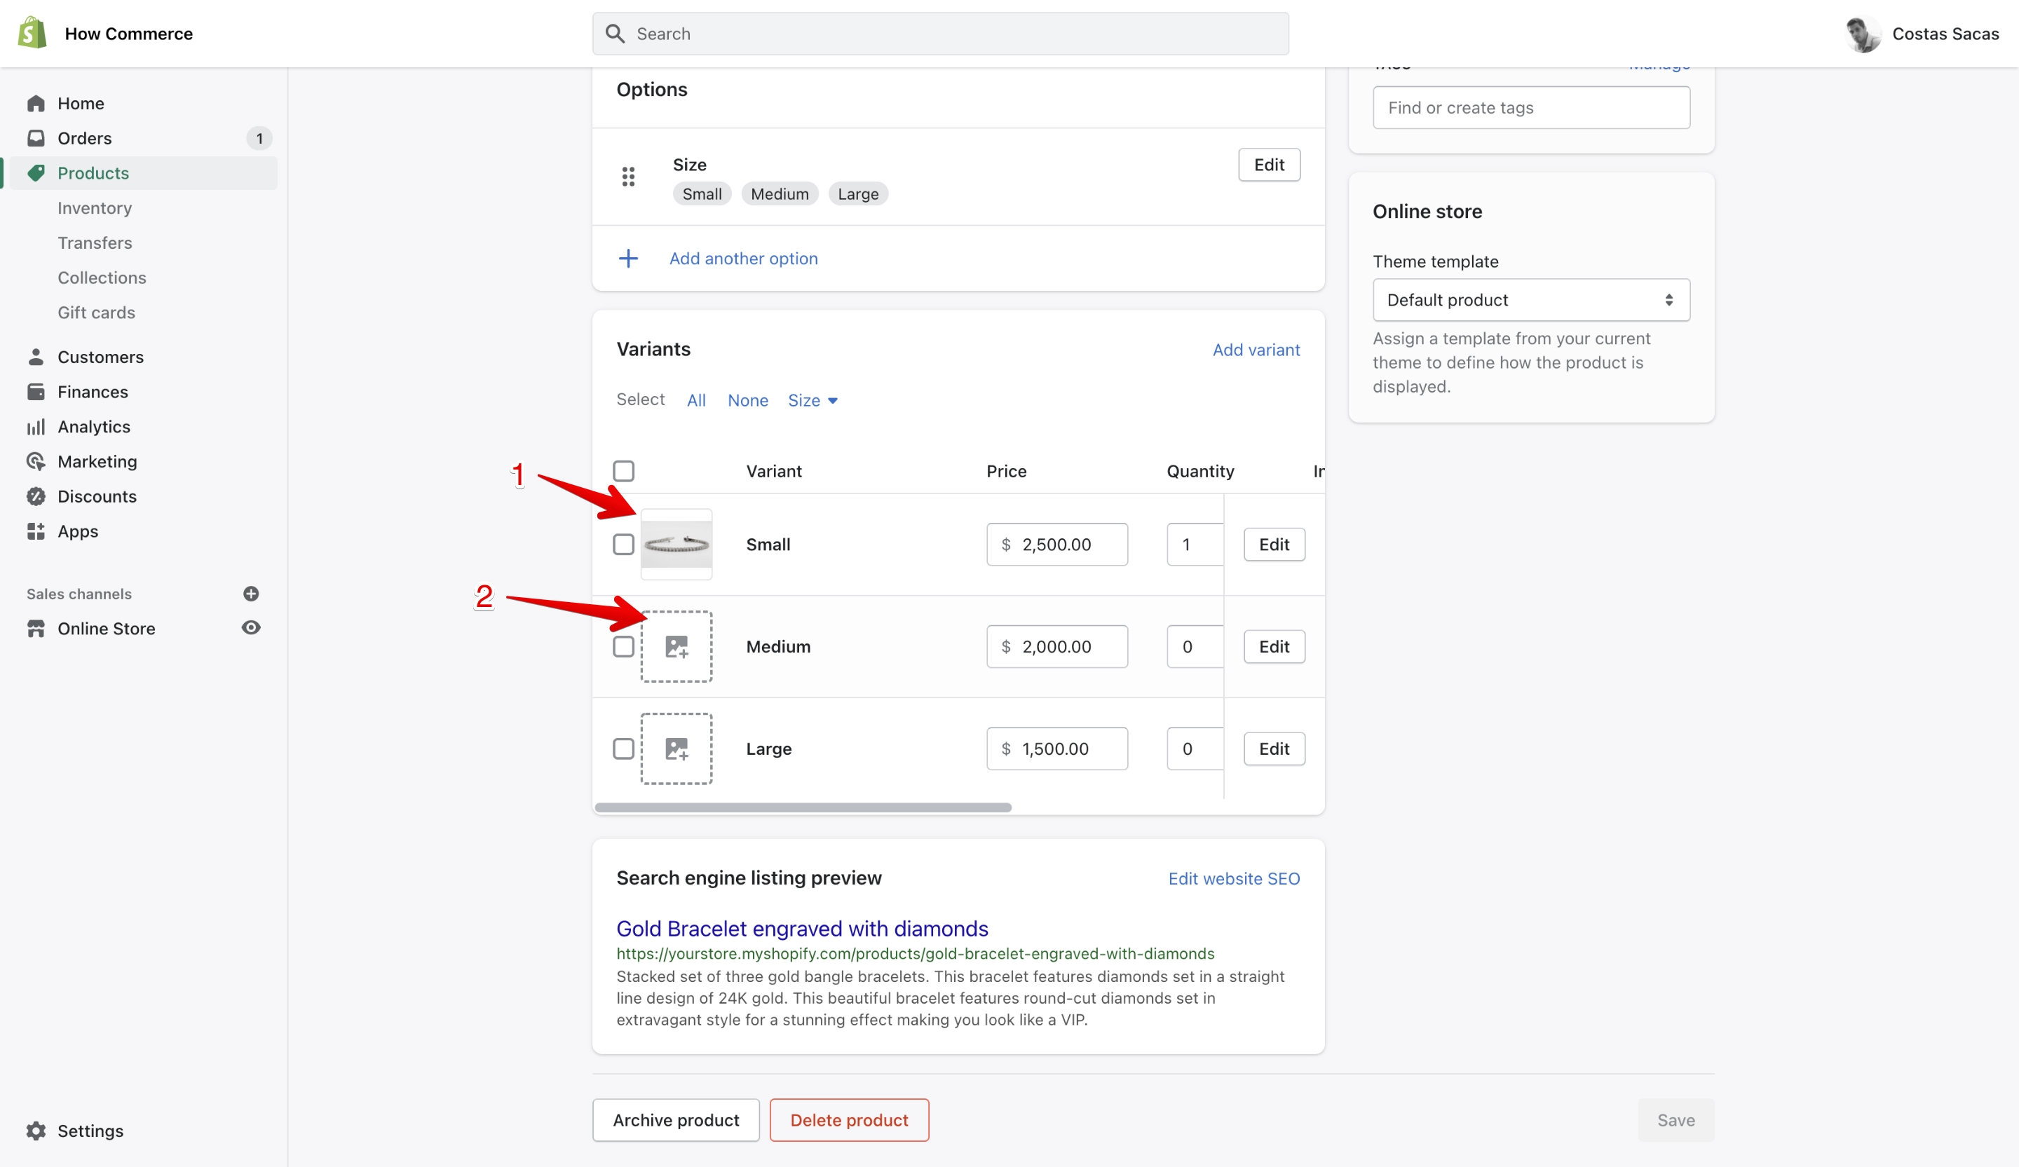This screenshot has width=2019, height=1167.
Task: Open the Small variant bracelet thumbnail
Action: point(677,545)
